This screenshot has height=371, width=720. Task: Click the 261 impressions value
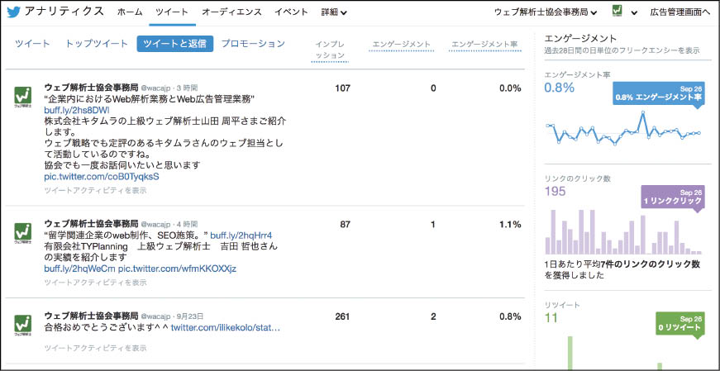tap(342, 316)
